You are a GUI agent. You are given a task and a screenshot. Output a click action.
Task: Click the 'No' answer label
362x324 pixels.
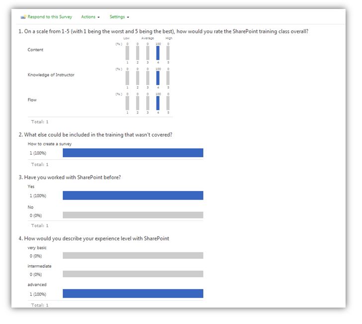[30, 208]
